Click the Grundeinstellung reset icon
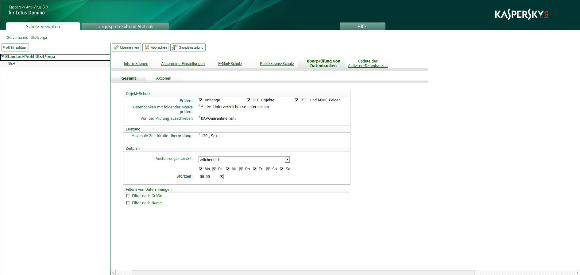The width and height of the screenshot is (580, 275). click(x=175, y=47)
